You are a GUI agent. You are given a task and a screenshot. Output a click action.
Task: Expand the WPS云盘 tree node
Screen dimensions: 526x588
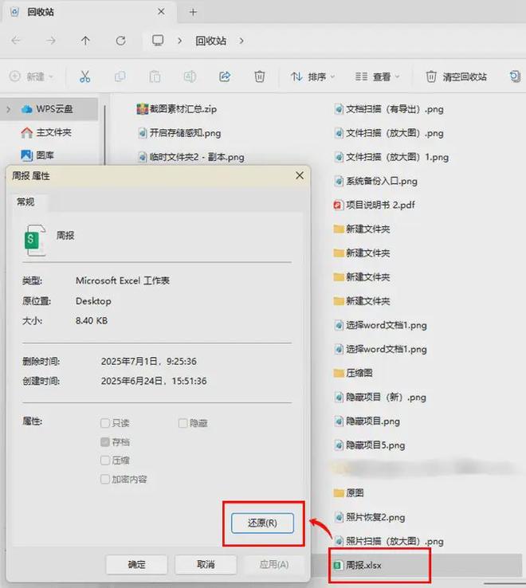coord(9,109)
